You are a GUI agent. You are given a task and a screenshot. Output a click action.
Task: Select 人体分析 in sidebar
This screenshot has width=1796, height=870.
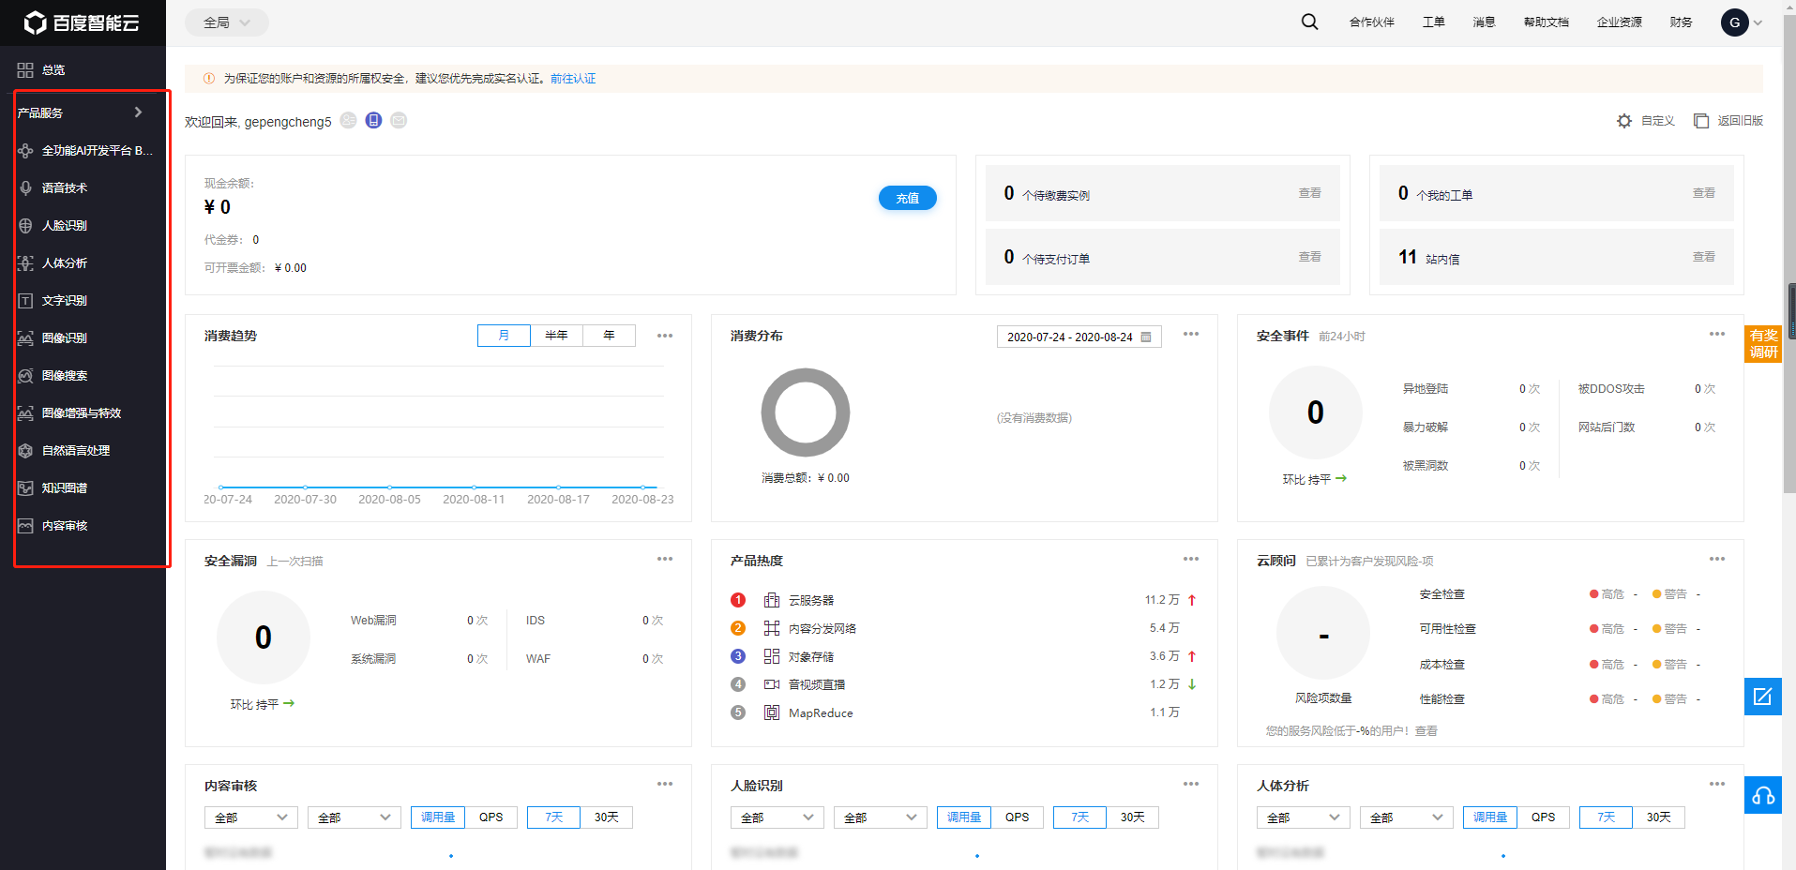(x=53, y=262)
